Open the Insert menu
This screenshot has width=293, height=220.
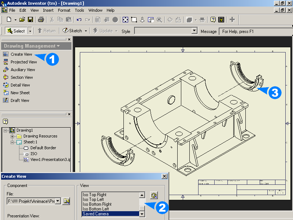point(48,10)
